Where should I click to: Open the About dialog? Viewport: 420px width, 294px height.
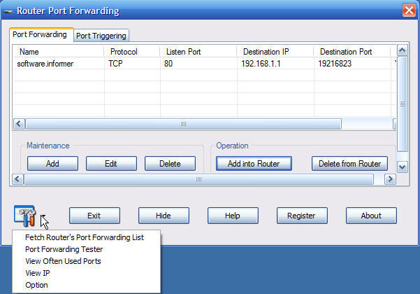click(371, 216)
